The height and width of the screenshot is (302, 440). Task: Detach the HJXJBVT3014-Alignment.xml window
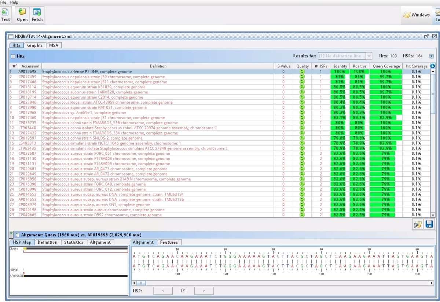click(426, 36)
